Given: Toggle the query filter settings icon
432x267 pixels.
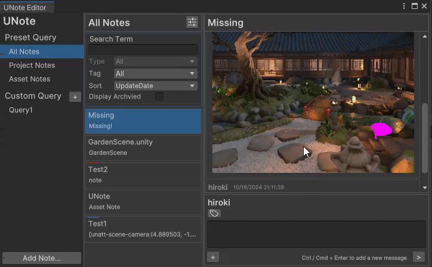Looking at the screenshot, I should click(x=192, y=22).
